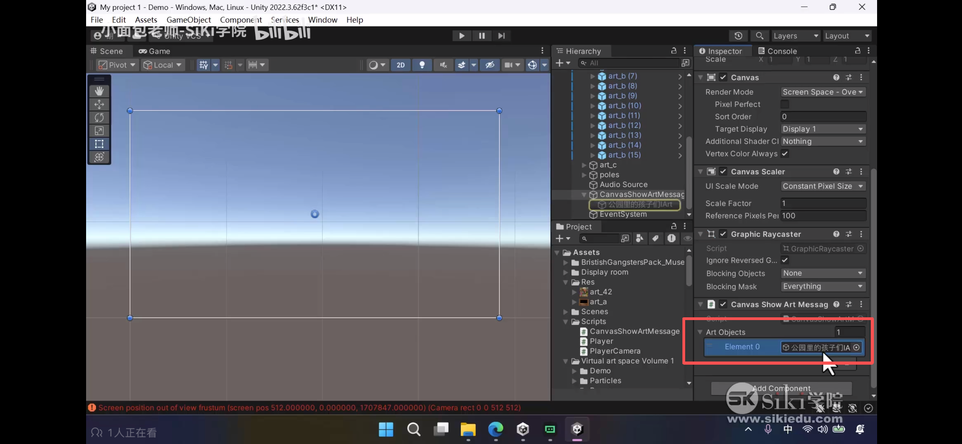Open the File menu
Screen dimensions: 962x444
[96, 20]
